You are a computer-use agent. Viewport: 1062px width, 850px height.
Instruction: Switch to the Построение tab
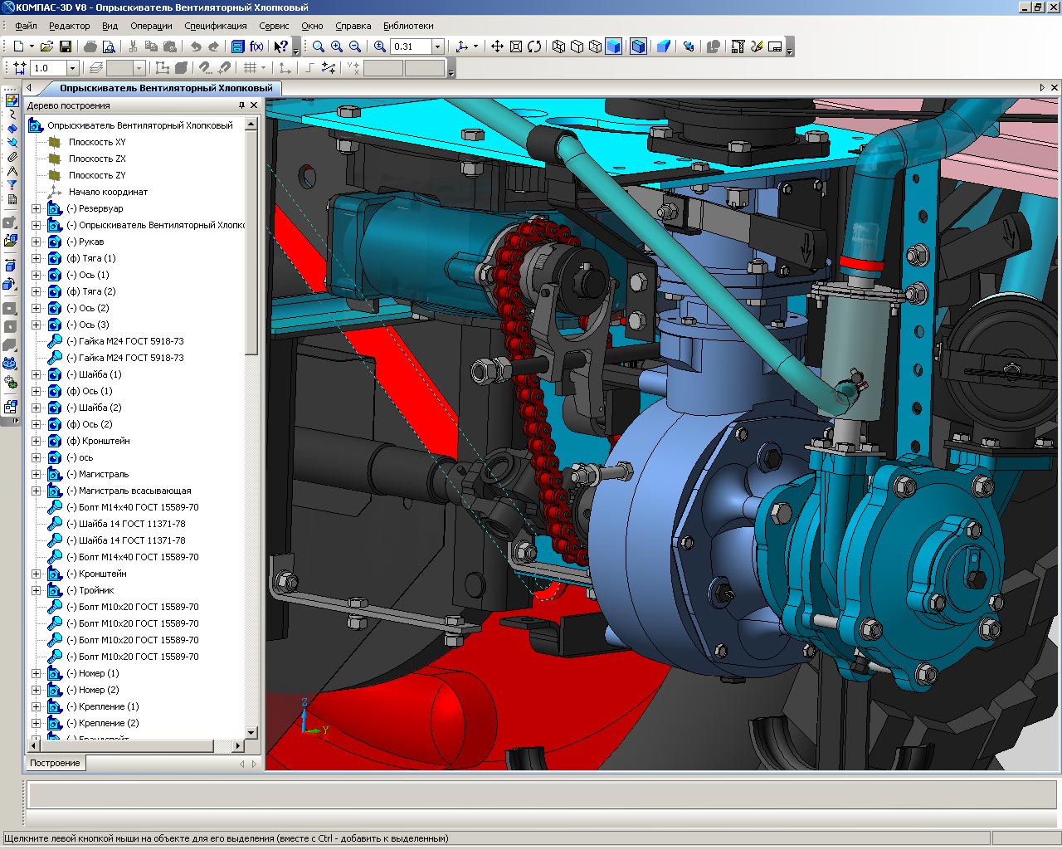coord(55,763)
